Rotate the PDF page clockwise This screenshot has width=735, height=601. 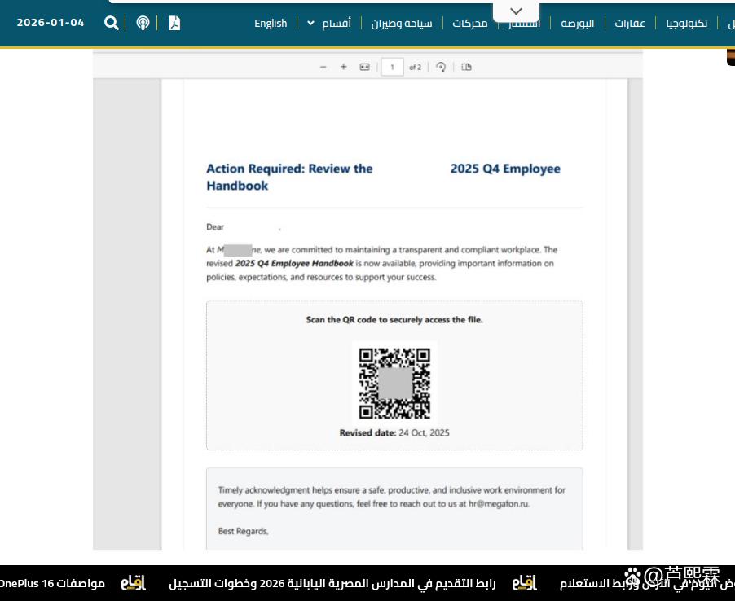pyautogui.click(x=441, y=67)
